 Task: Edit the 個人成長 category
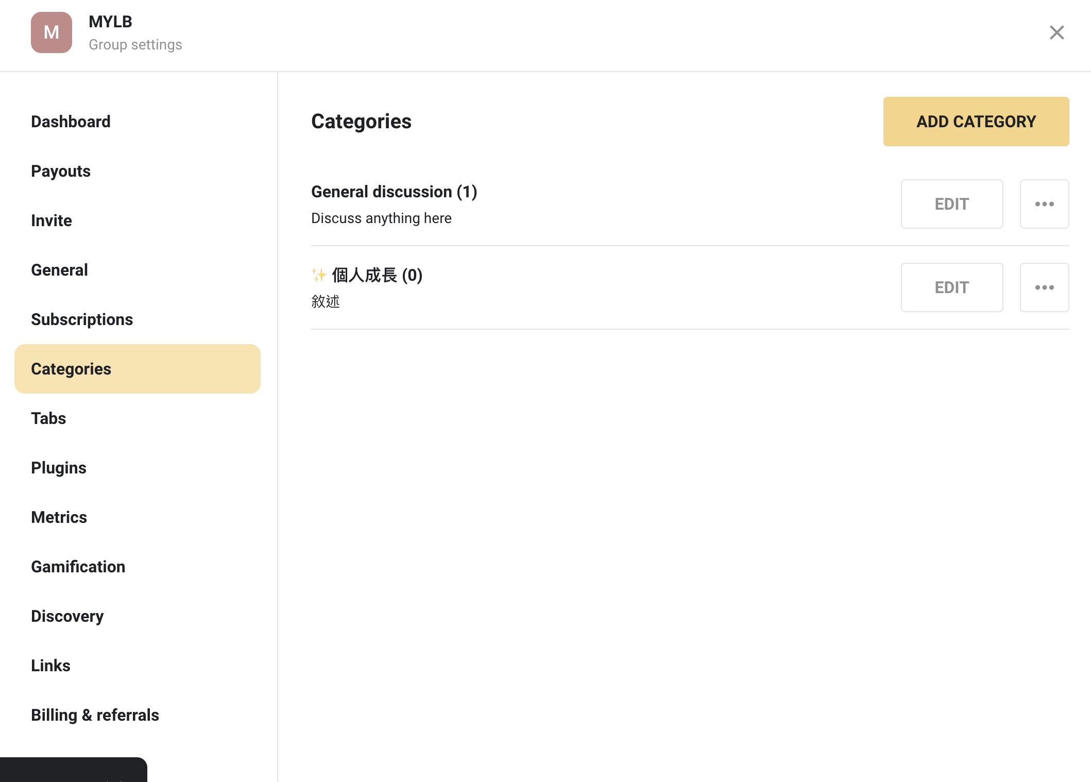(x=951, y=287)
